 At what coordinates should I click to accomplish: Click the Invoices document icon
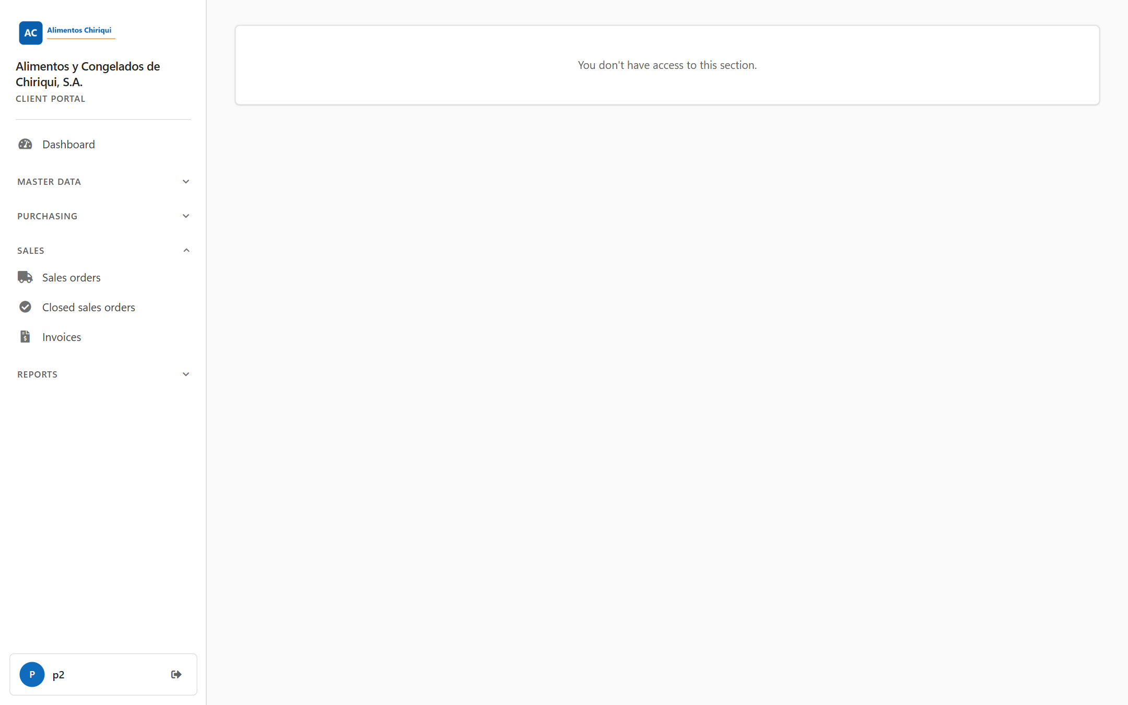click(25, 337)
